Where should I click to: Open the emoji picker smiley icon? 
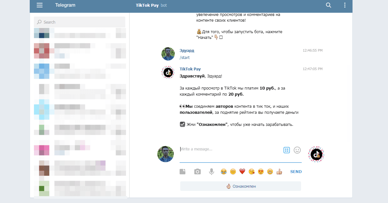tap(297, 150)
